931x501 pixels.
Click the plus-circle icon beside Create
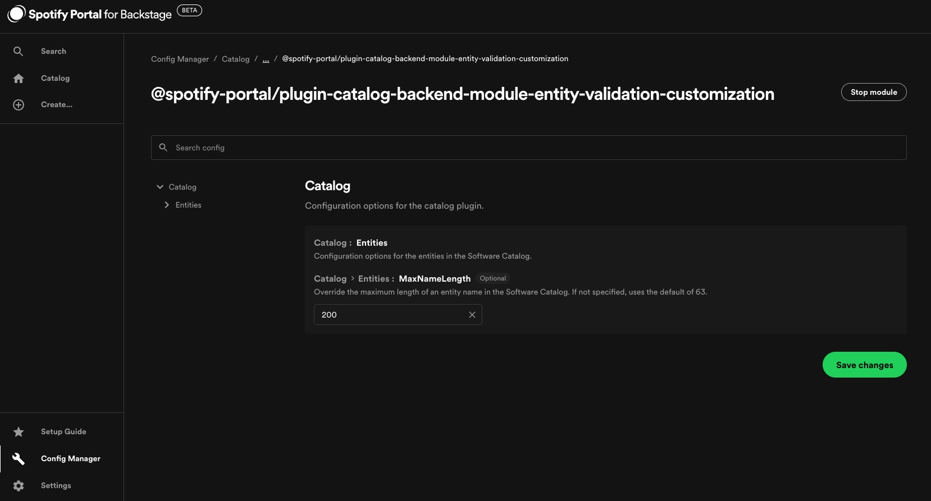19,105
